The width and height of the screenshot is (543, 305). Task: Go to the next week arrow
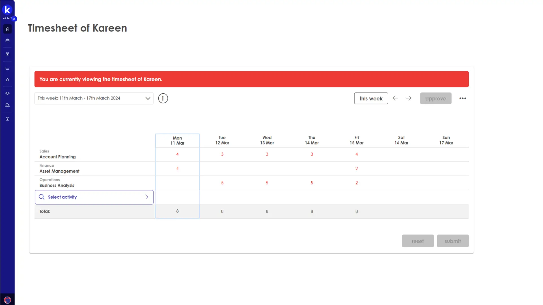[x=408, y=98]
